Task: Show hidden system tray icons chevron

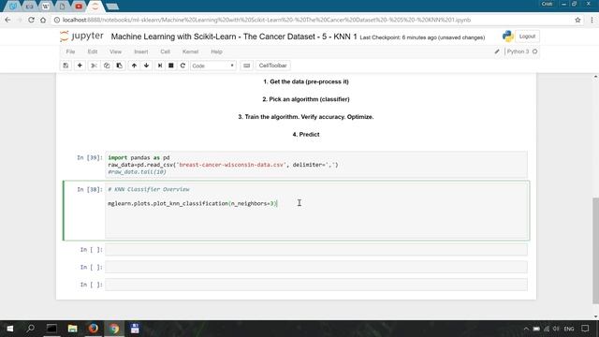Action: pos(526,329)
